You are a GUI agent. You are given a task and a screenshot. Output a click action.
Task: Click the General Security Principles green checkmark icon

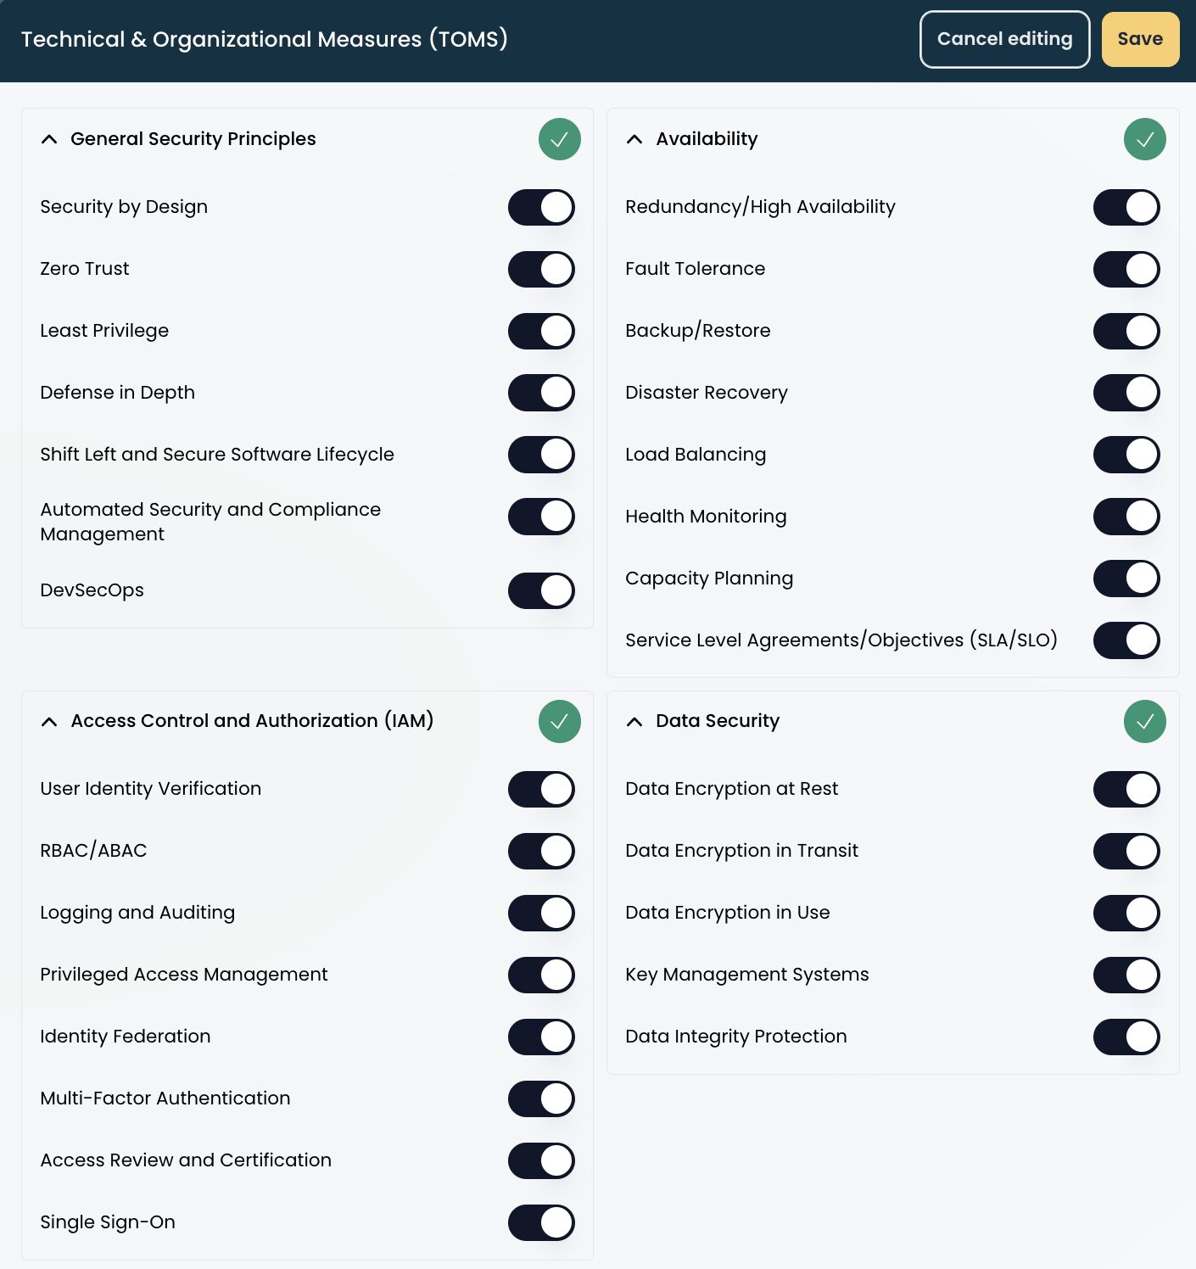pyautogui.click(x=559, y=139)
